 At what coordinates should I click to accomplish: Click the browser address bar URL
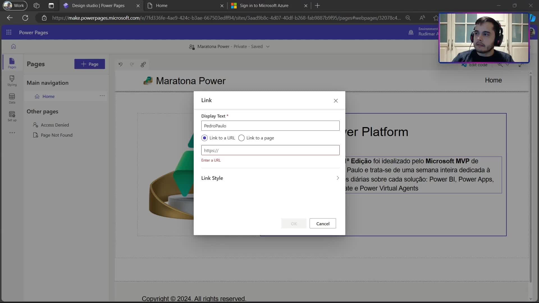(x=226, y=18)
